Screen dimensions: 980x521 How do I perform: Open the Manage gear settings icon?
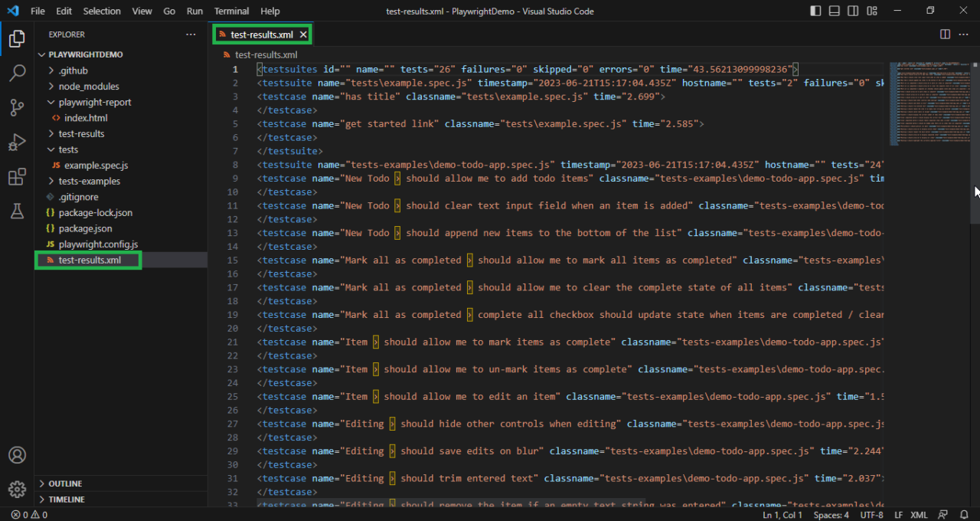coord(17,489)
